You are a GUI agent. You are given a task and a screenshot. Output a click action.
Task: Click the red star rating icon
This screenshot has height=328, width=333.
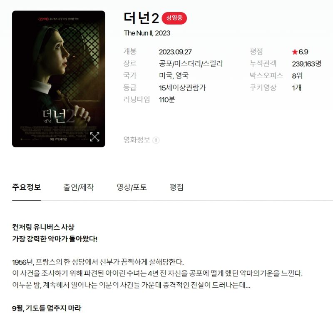(x=295, y=52)
